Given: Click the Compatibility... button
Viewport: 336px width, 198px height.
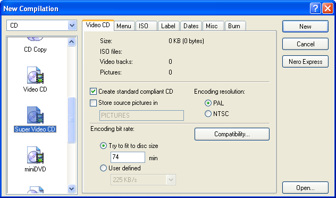Looking at the screenshot, I should 232,134.
